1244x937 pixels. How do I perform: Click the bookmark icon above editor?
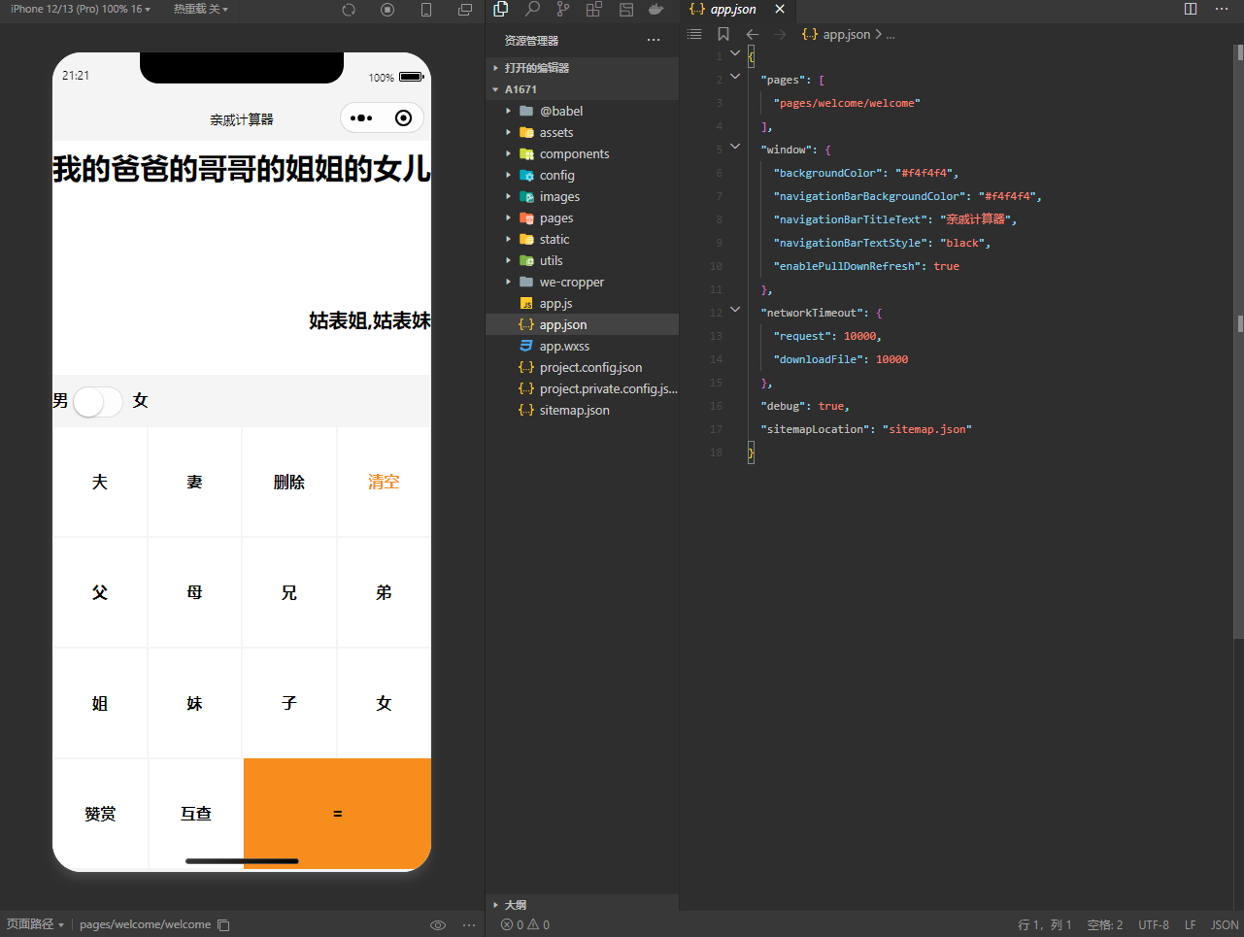point(723,34)
